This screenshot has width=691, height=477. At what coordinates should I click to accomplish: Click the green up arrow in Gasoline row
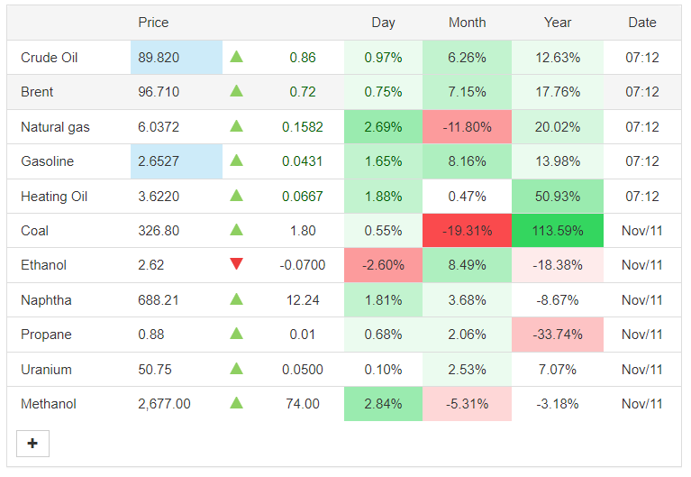tap(237, 161)
